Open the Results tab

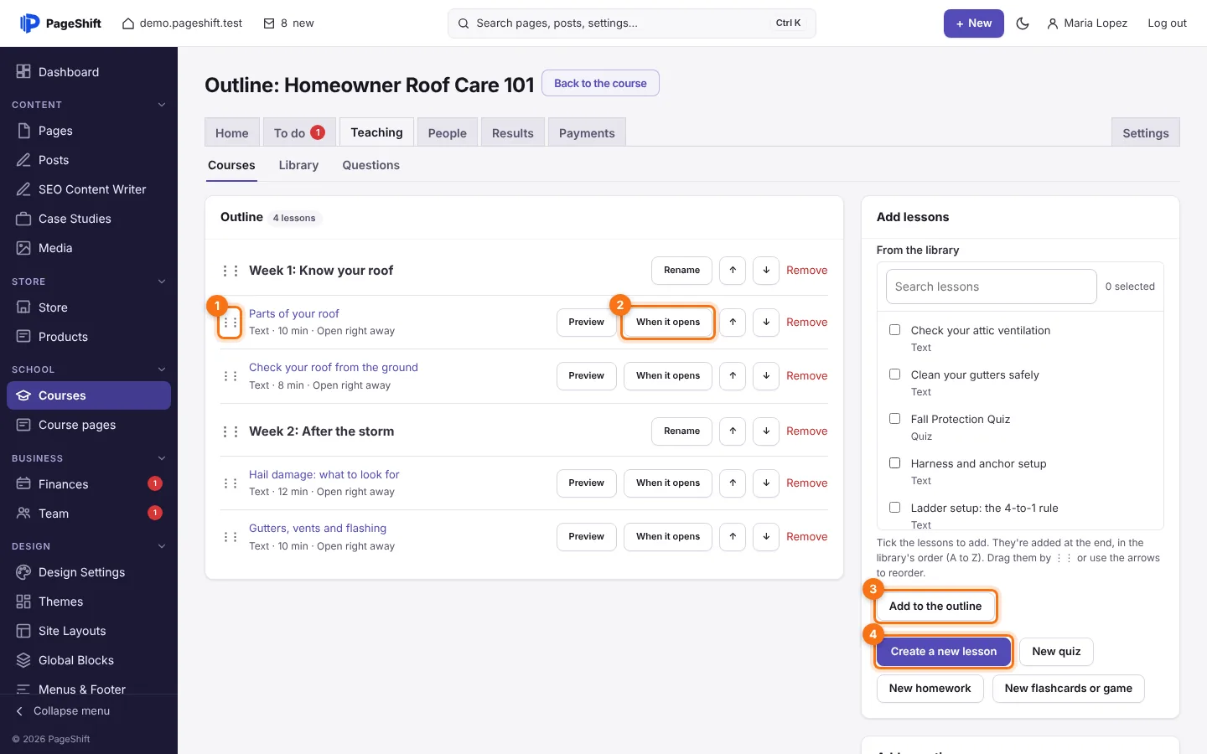[512, 133]
